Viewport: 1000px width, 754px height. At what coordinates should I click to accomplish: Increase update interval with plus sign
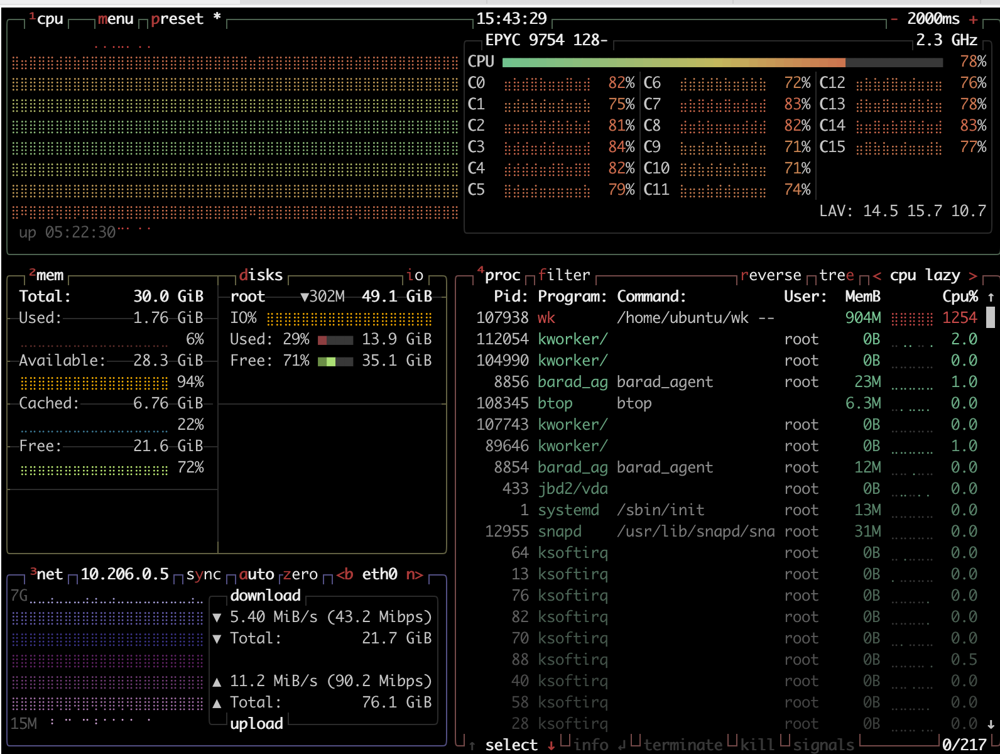[973, 19]
